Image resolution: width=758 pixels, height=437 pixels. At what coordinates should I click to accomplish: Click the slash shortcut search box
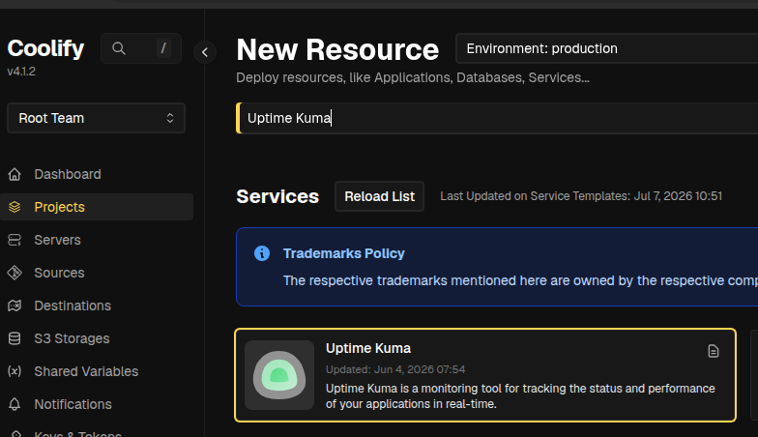click(x=141, y=48)
